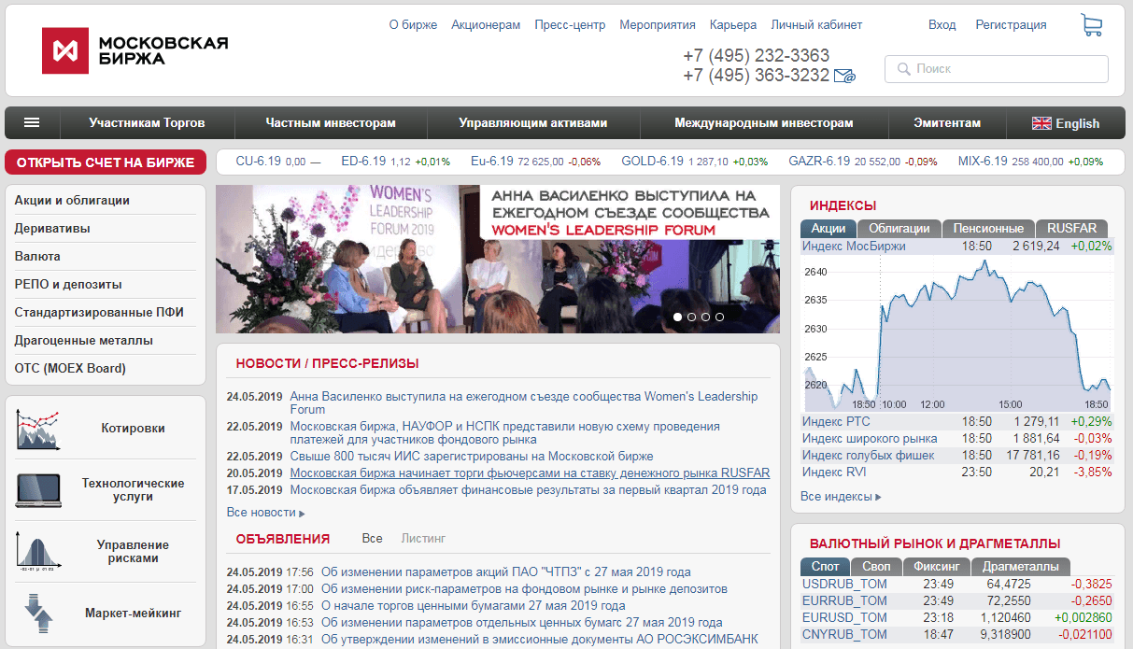
Task: Select the Драгметаллы tab
Action: point(1020,566)
